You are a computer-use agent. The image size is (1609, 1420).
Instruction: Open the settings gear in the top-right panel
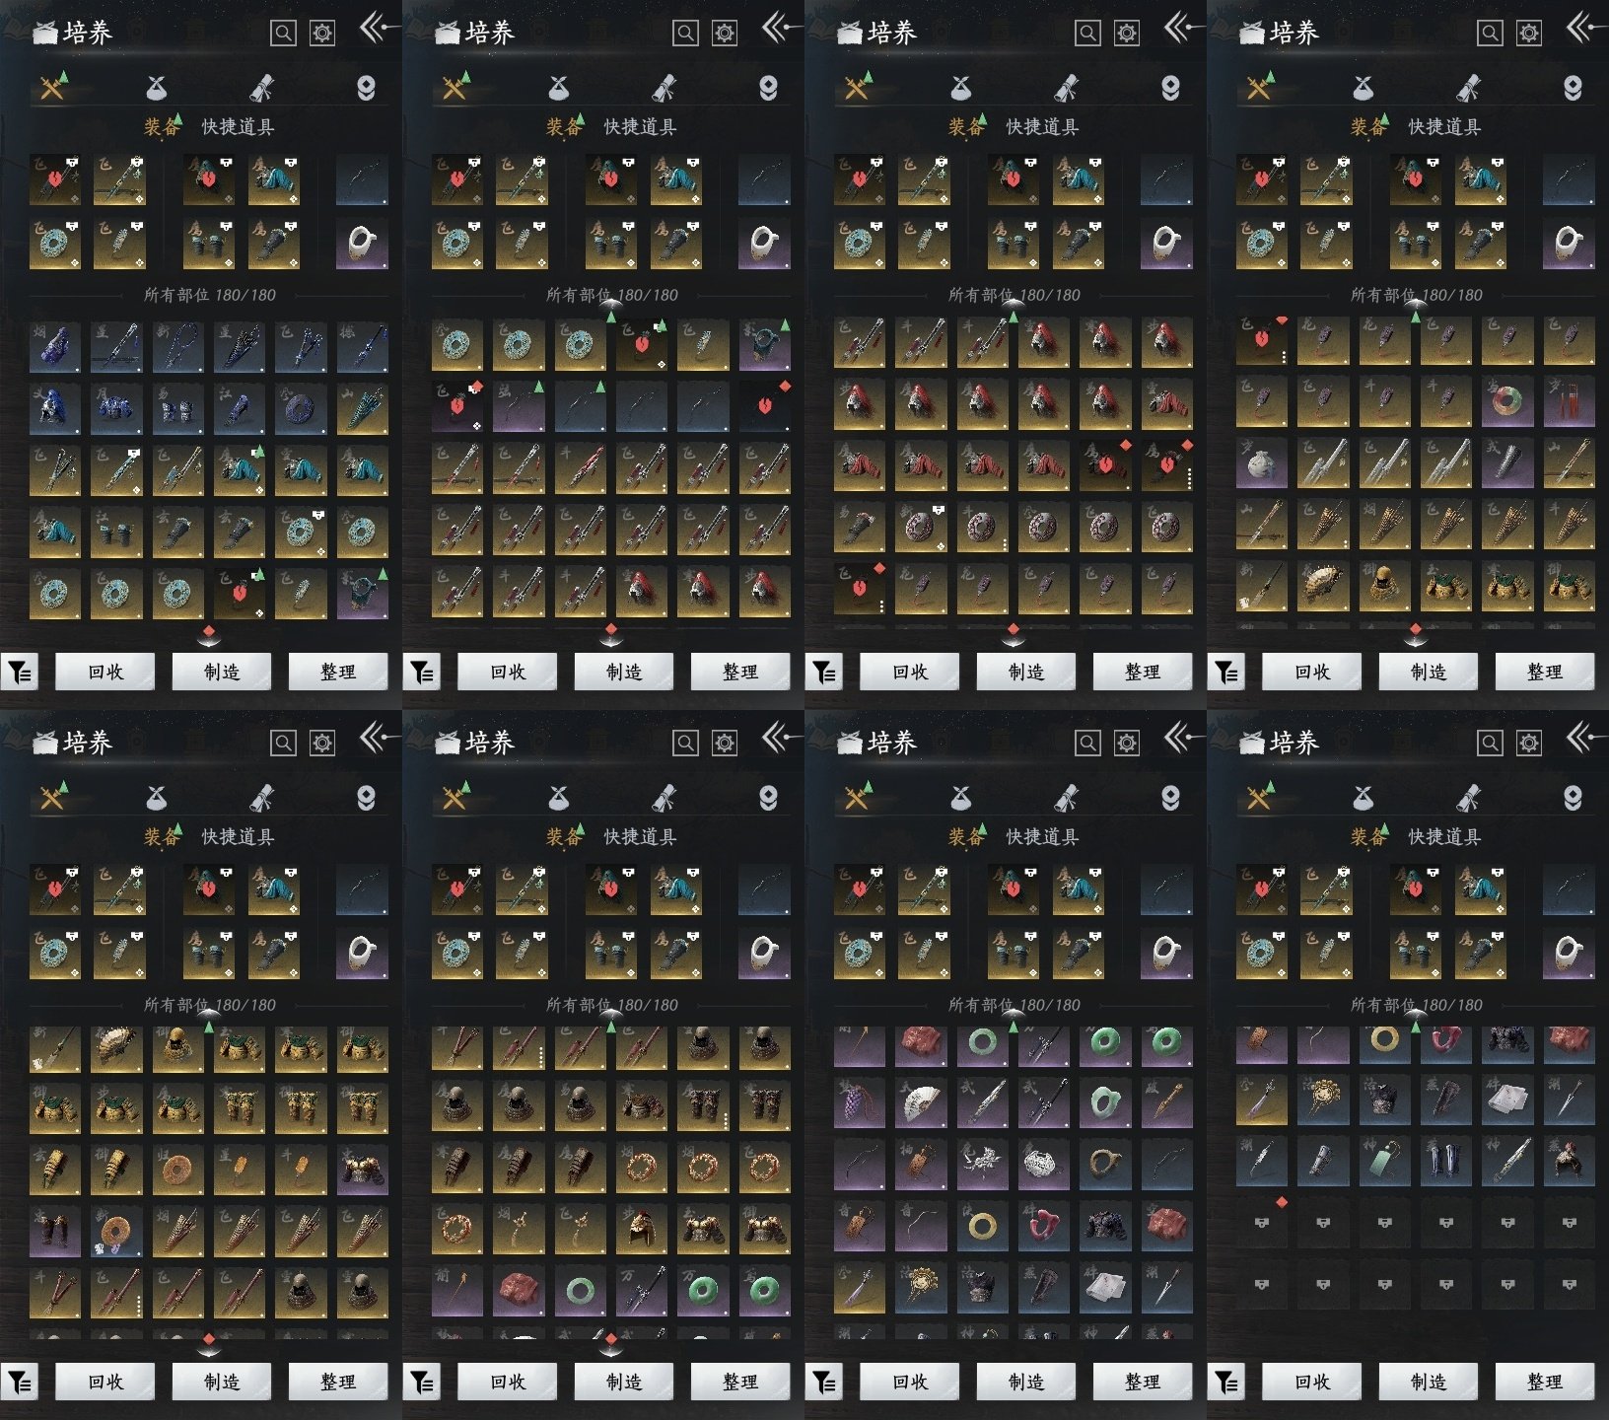(x=1528, y=34)
